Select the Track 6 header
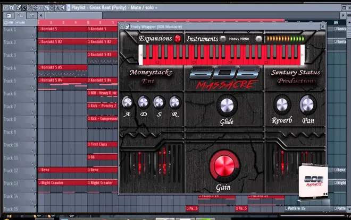Viewport: 351px width, 220px height. click(19, 96)
